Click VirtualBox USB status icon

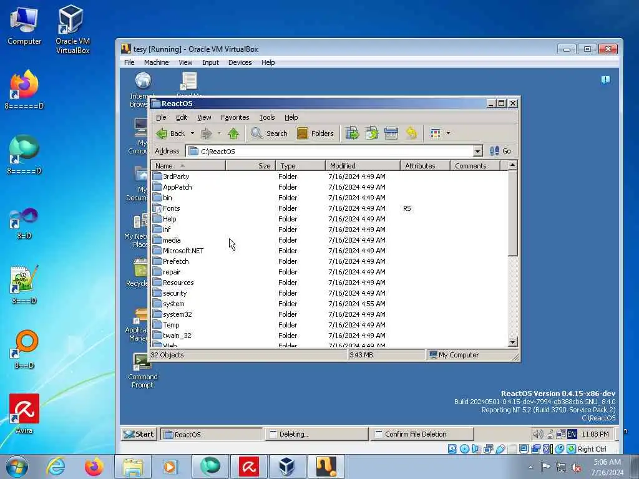(500, 449)
